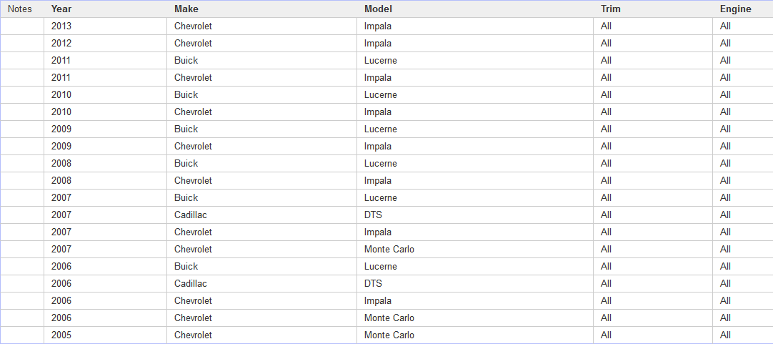Select the Monte Carlo cell in the 2005 row
The width and height of the screenshot is (773, 344).
[x=475, y=335]
